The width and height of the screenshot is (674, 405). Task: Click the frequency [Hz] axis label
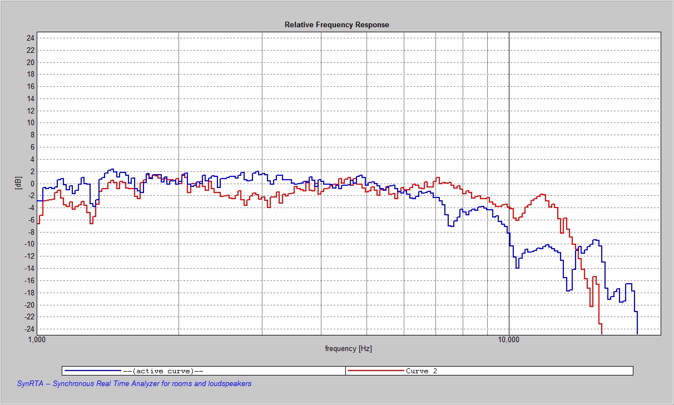tap(349, 349)
